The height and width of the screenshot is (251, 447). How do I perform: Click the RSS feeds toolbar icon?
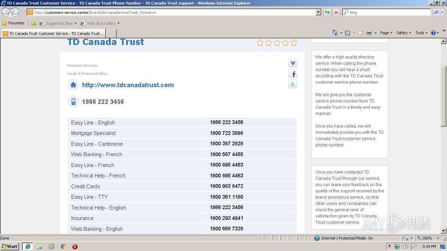click(x=347, y=33)
